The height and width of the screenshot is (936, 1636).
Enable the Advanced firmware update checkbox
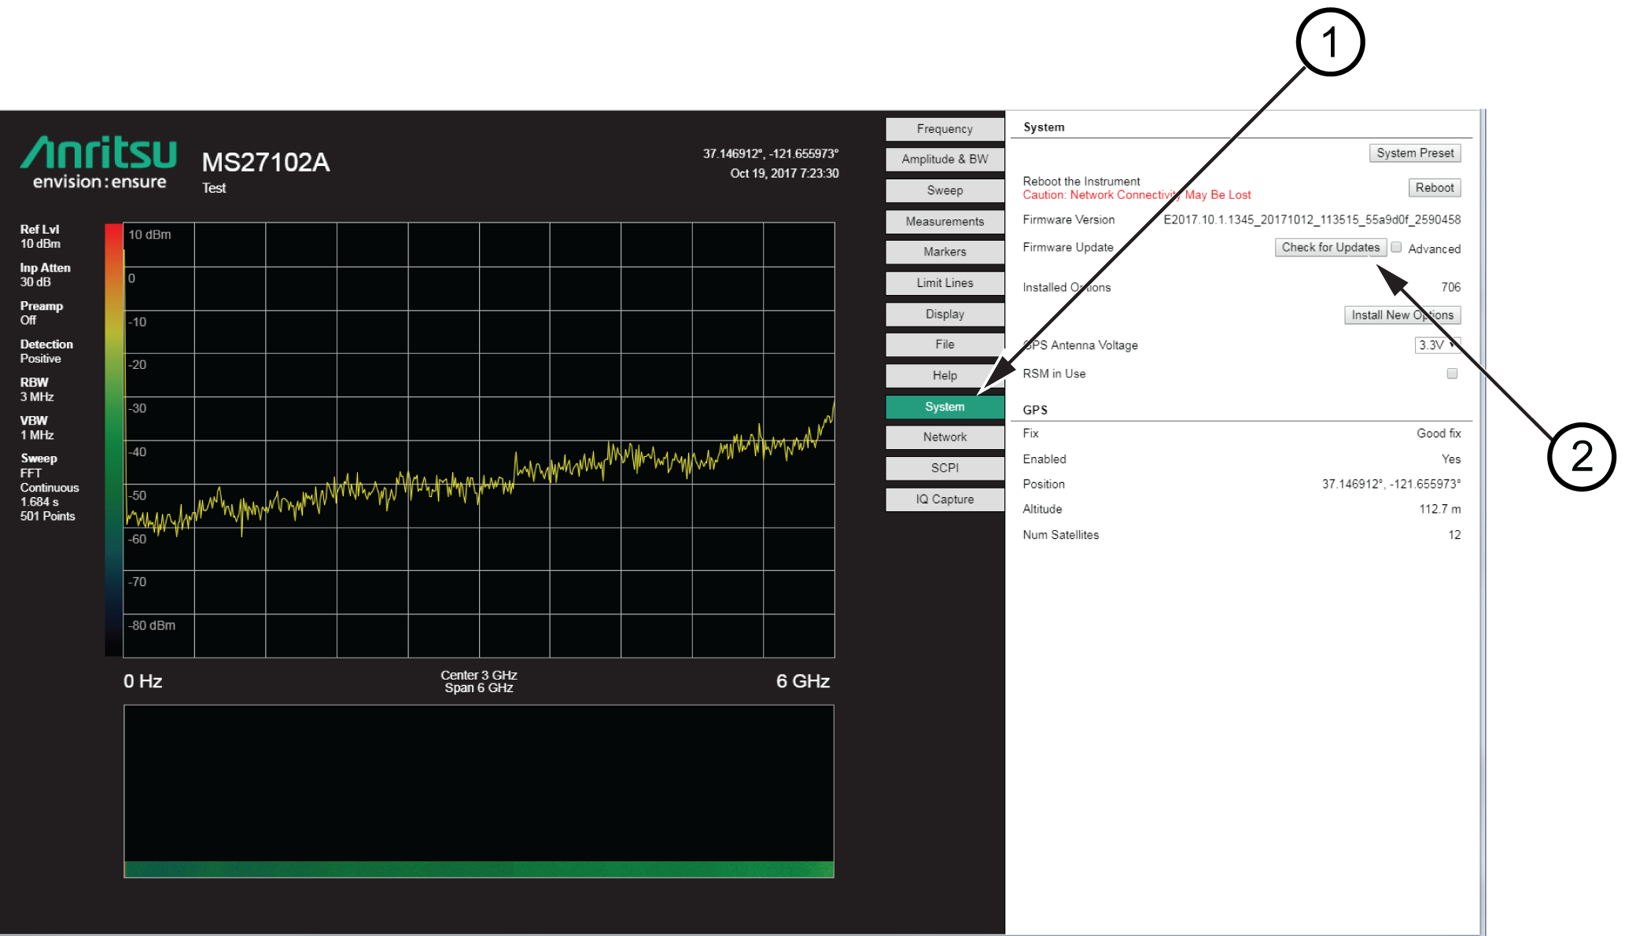click(x=1396, y=248)
